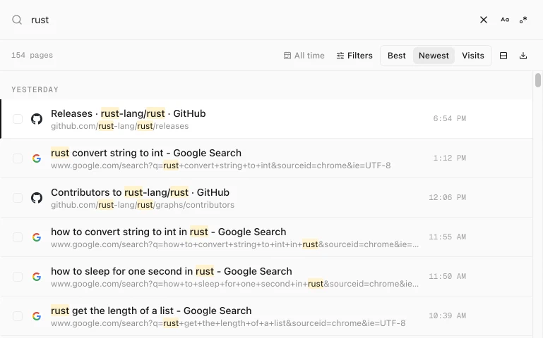
Task: Toggle case-sensitive matching (Aa)
Action: [505, 20]
